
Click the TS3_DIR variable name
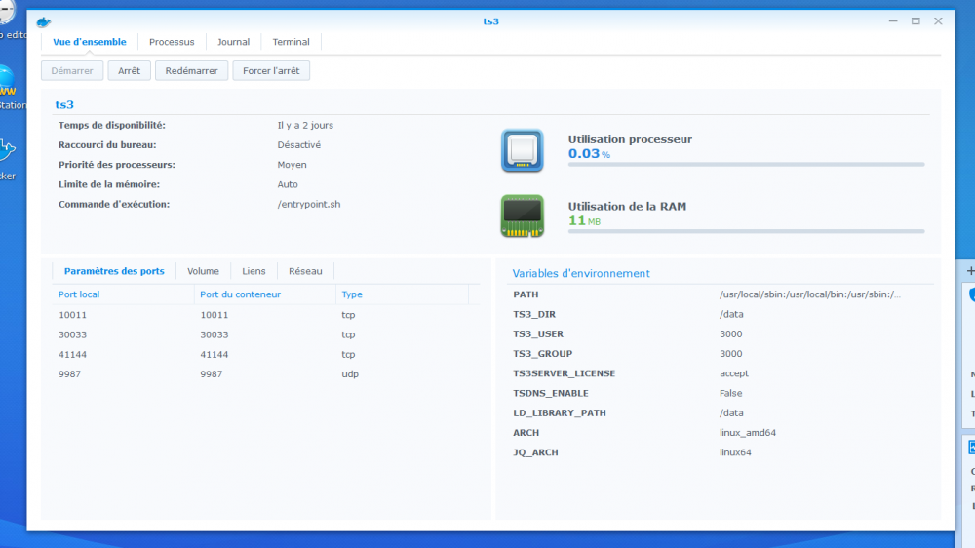tap(534, 314)
